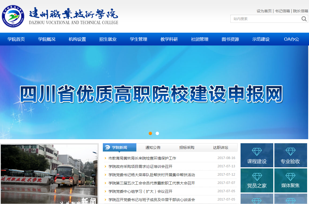Expand the 图书资源 navigation menu
The height and width of the screenshot is (204, 309).
pos(230,39)
